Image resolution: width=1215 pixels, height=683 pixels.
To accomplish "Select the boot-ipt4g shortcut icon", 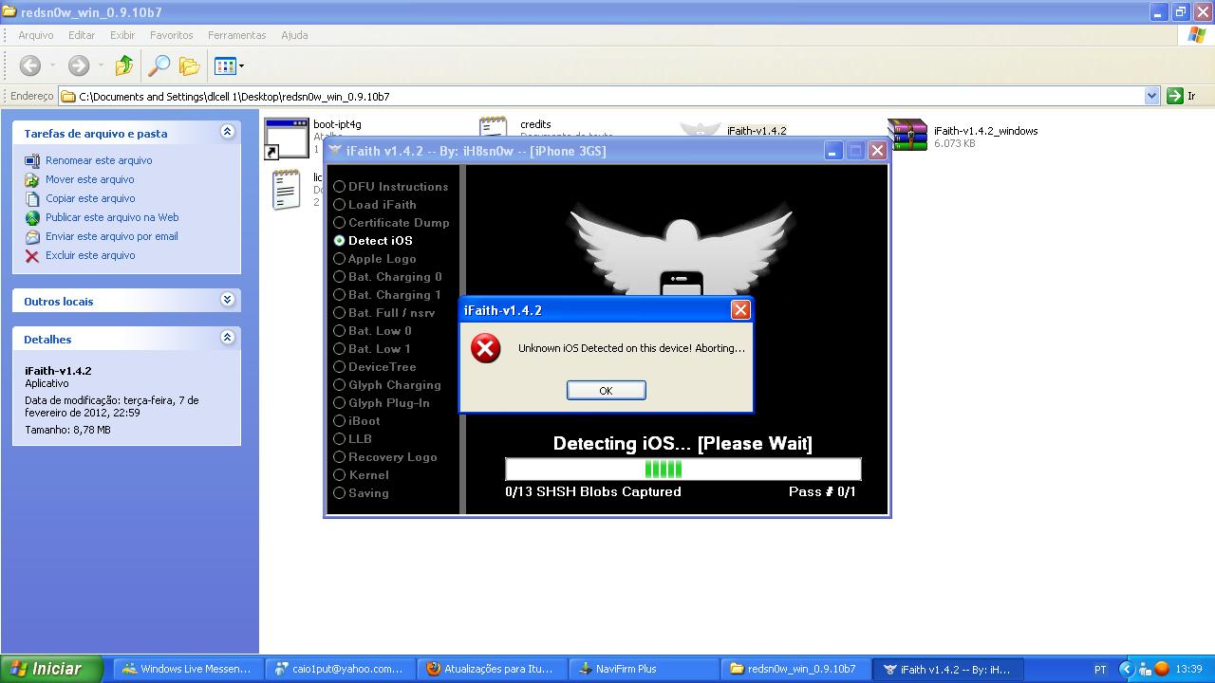I will tap(287, 138).
